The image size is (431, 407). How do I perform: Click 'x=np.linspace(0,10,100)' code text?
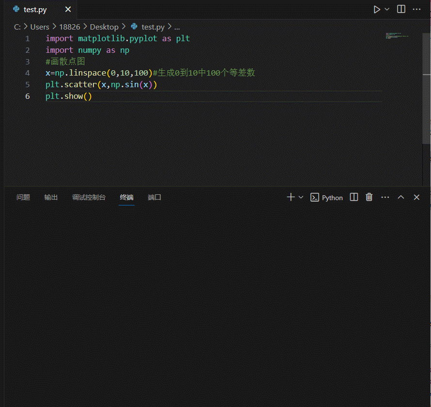tap(99, 73)
